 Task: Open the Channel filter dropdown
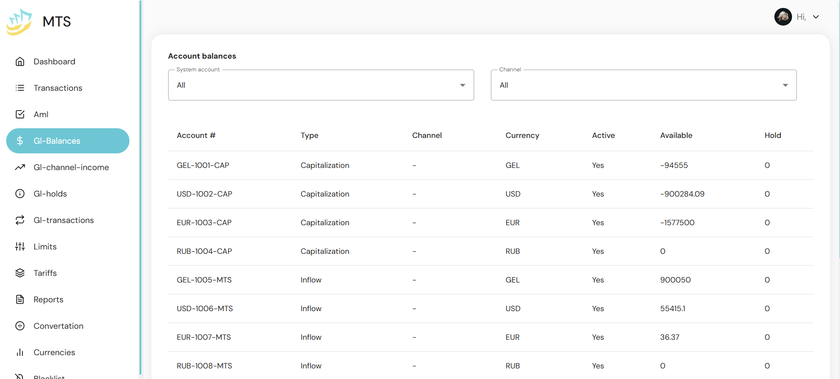643,85
